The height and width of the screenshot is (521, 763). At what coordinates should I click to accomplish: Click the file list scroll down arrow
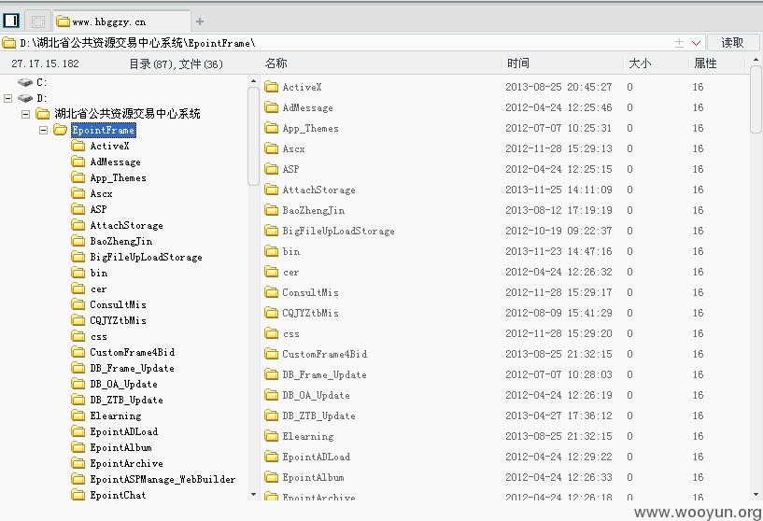(x=756, y=495)
